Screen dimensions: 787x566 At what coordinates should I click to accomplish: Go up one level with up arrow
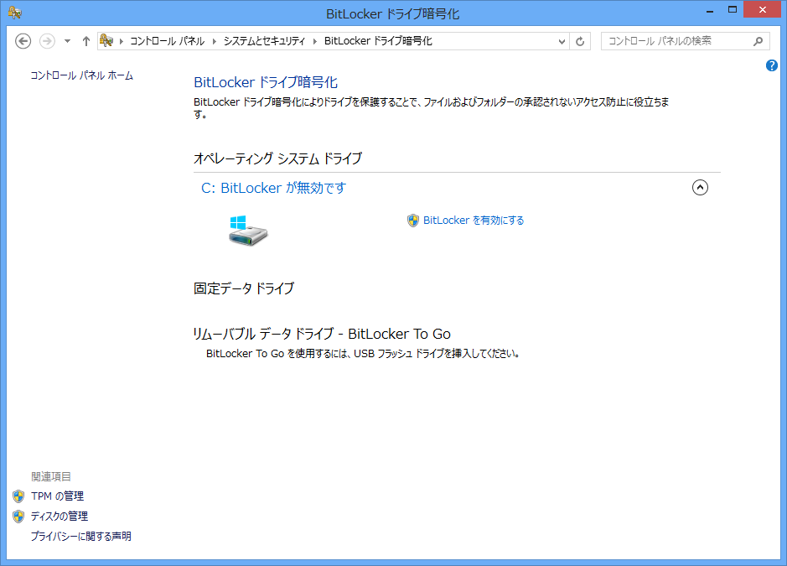tap(85, 41)
